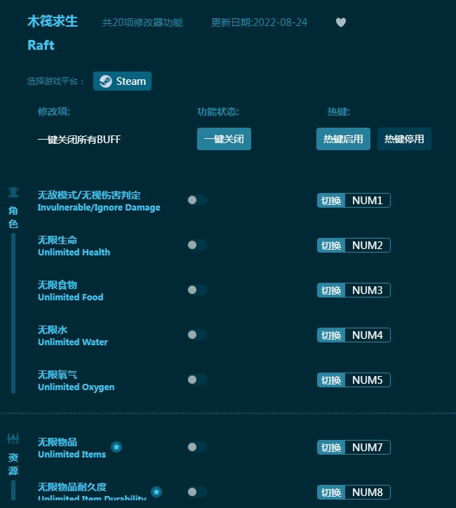Click the 一键关闭 button
The height and width of the screenshot is (508, 456).
(x=224, y=139)
